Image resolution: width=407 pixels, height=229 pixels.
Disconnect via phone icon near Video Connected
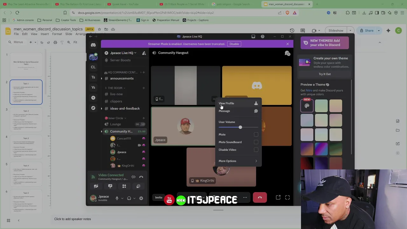point(141,177)
